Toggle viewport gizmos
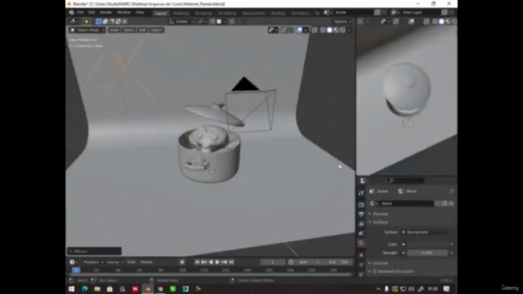This screenshot has height=294, width=523. (x=284, y=30)
